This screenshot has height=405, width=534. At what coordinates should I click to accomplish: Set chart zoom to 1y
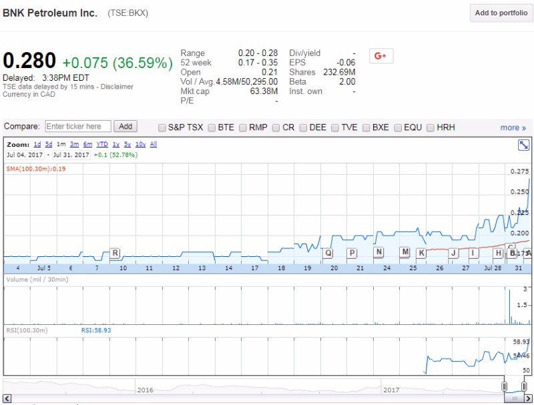(x=116, y=144)
